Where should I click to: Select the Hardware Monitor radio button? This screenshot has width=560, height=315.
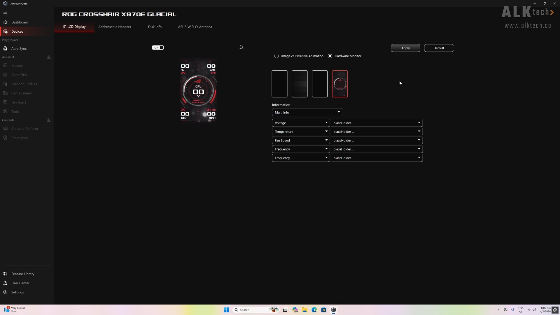click(x=330, y=56)
